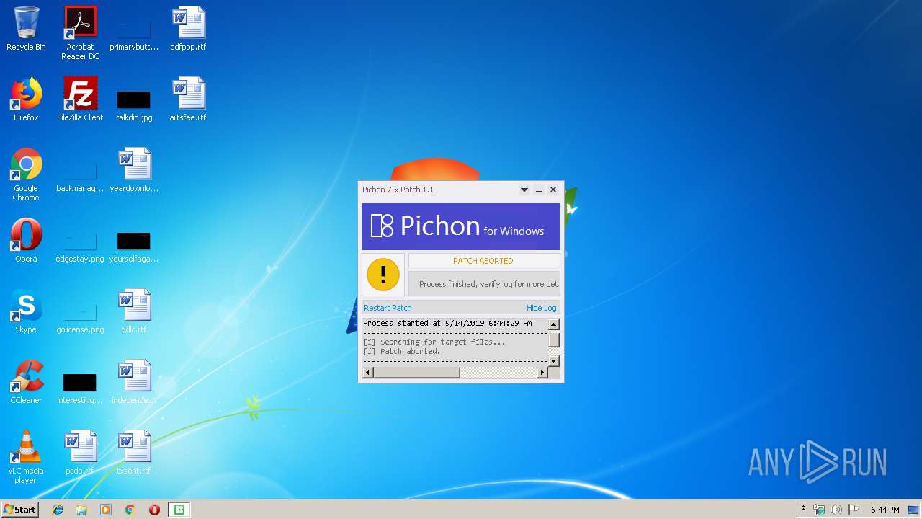Open pdfpop.rtf document icon

pos(188,29)
